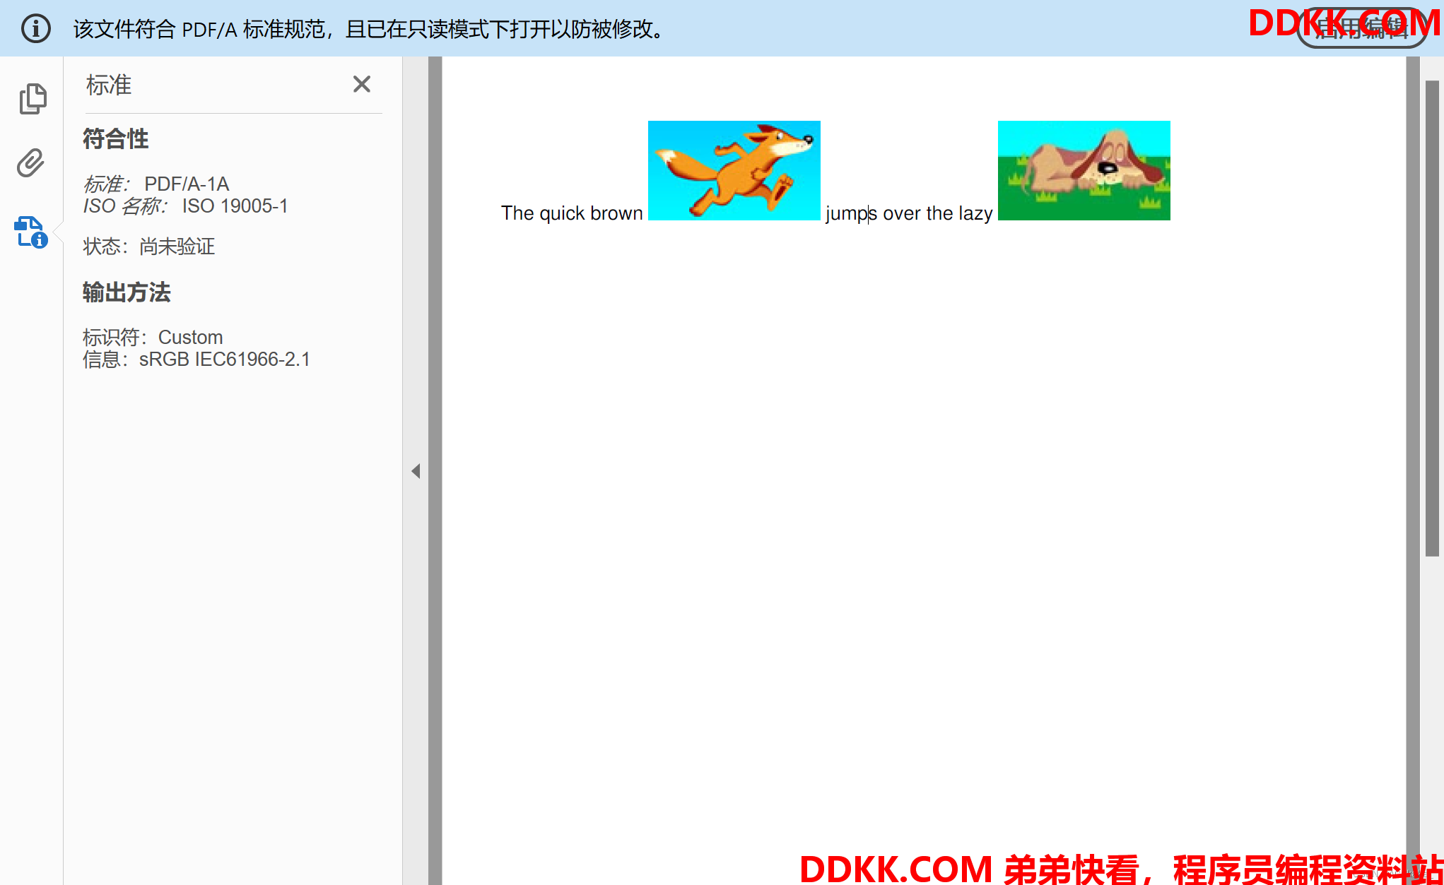Click the enable editing button
Viewport: 1444px width, 885px height.
pos(1361,28)
